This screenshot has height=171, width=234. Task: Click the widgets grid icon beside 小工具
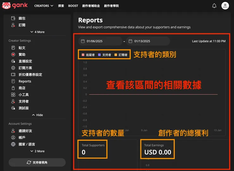(13, 95)
